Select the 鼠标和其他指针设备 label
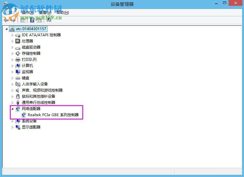This screenshot has height=177, width=244. pyautogui.click(x=39, y=96)
